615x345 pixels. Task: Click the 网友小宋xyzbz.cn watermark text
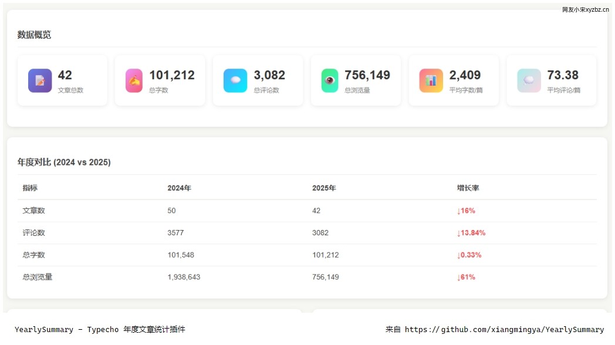click(585, 9)
